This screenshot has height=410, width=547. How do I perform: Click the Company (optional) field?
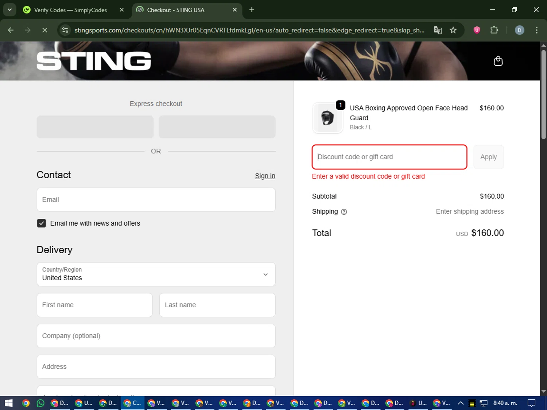point(156,336)
